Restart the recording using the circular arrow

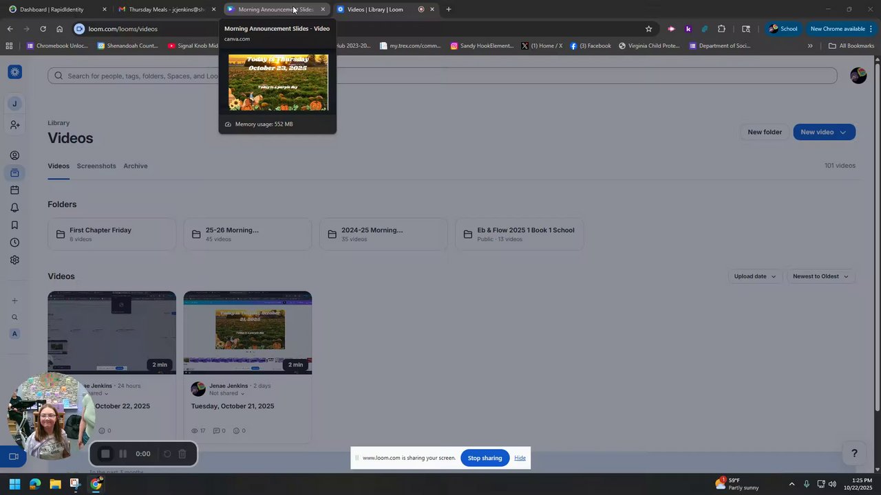point(167,454)
